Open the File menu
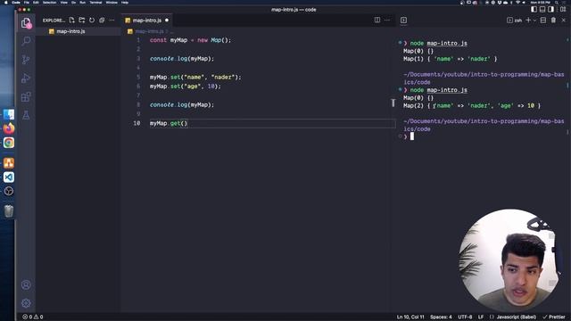The image size is (571, 321). click(x=26, y=2)
